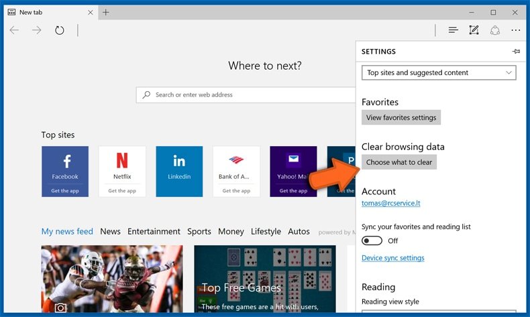Select the Lifestyle feed tab
530x317 pixels.
coord(266,232)
